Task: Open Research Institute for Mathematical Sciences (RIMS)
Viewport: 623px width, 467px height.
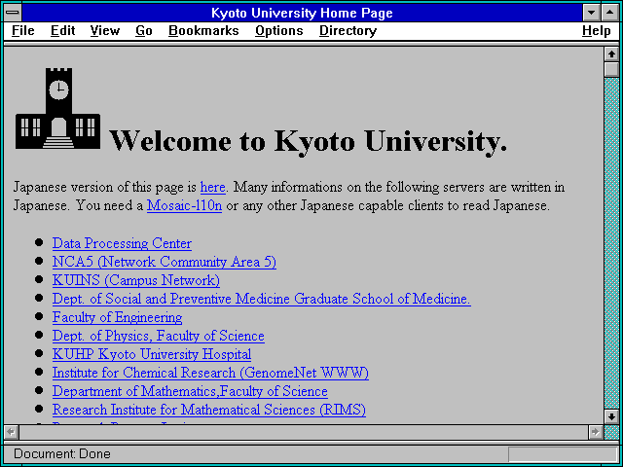Action: pyautogui.click(x=209, y=410)
